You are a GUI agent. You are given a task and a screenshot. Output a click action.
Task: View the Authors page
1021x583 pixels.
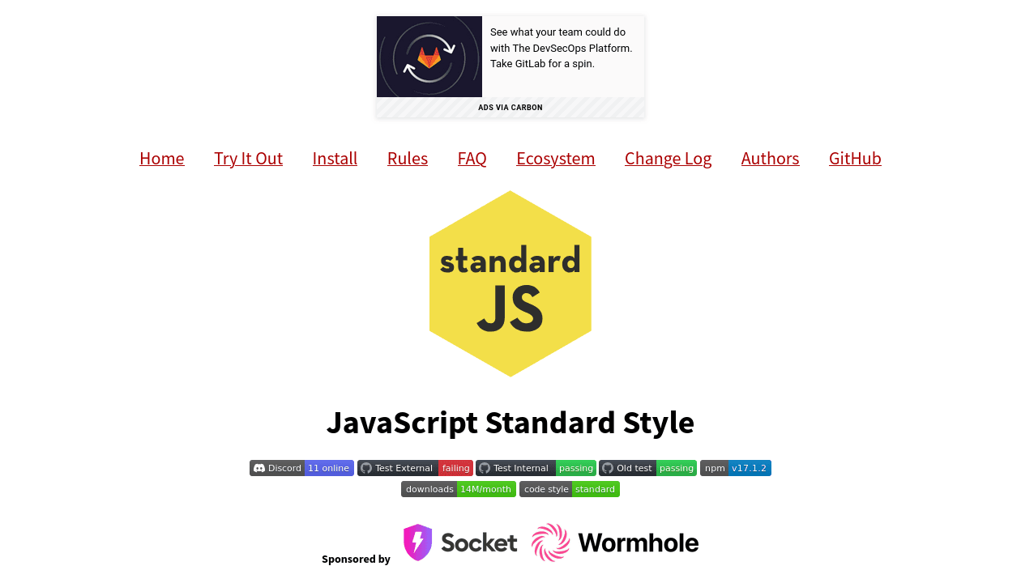[770, 159]
